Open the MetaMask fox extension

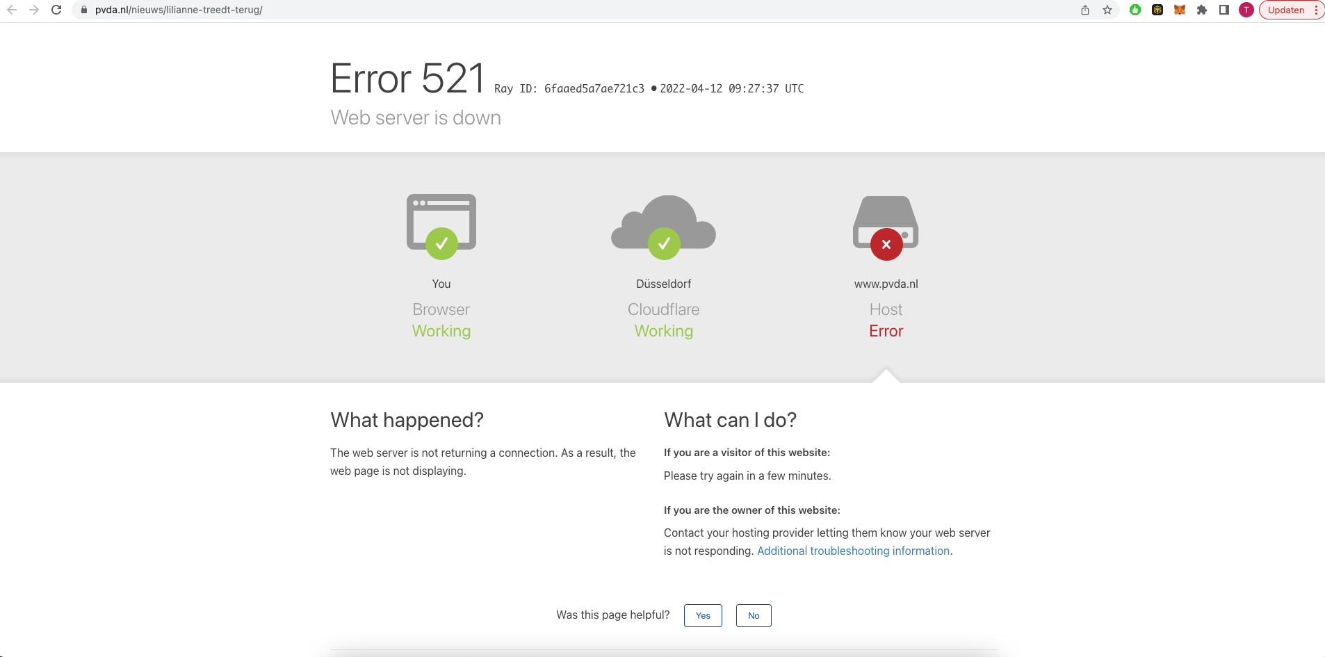pos(1180,10)
